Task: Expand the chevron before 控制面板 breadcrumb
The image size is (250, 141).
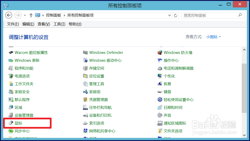Action: pyautogui.click(x=43, y=15)
